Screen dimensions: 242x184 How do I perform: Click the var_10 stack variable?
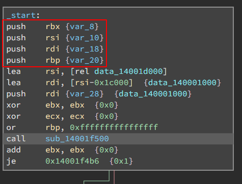point(85,38)
